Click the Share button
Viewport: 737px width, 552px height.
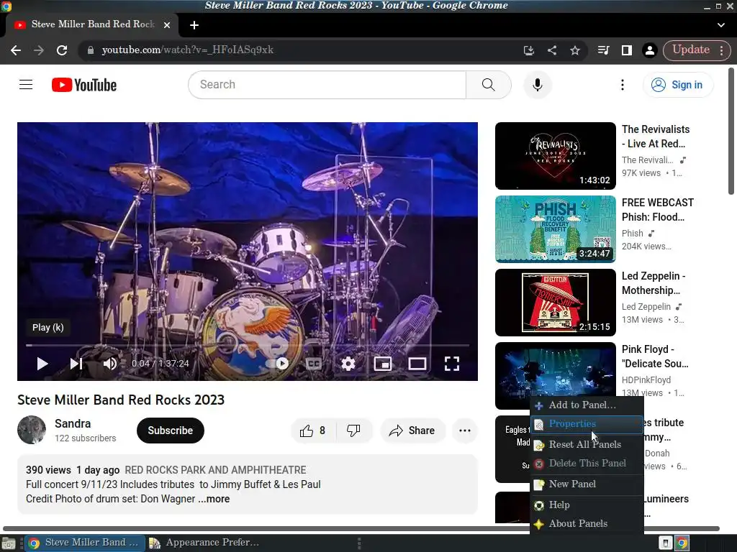(x=412, y=431)
